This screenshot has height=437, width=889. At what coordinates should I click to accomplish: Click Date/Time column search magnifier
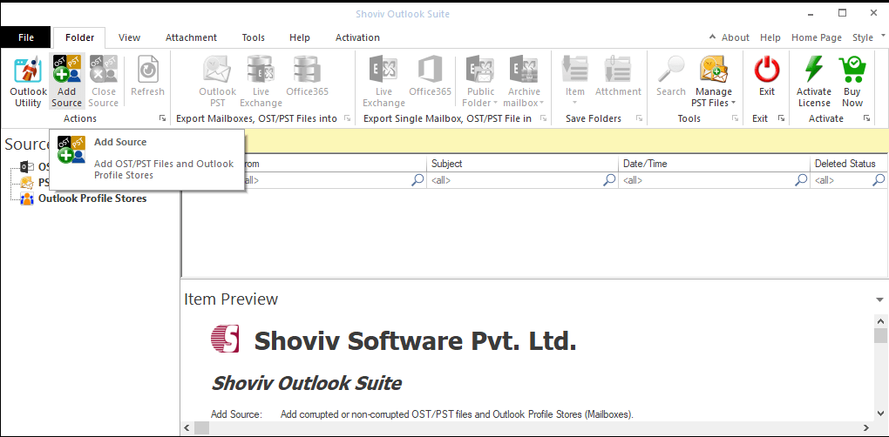(801, 180)
